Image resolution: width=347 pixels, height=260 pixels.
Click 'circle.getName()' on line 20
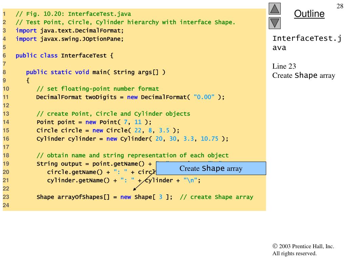click(75, 172)
